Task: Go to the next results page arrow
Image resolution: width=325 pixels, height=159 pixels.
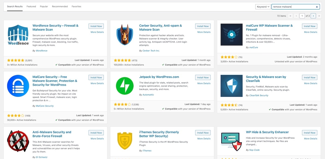Action: click(313, 16)
